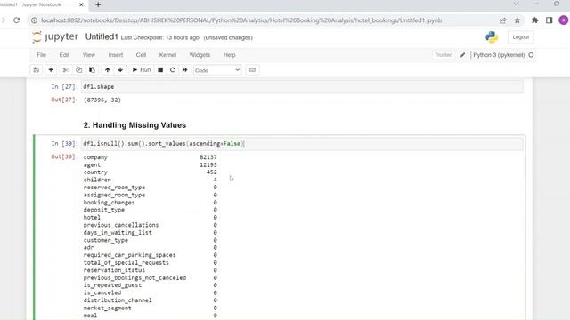This screenshot has height=320, width=570.
Task: Click the previous_cancellations output row
Action: pos(151,225)
